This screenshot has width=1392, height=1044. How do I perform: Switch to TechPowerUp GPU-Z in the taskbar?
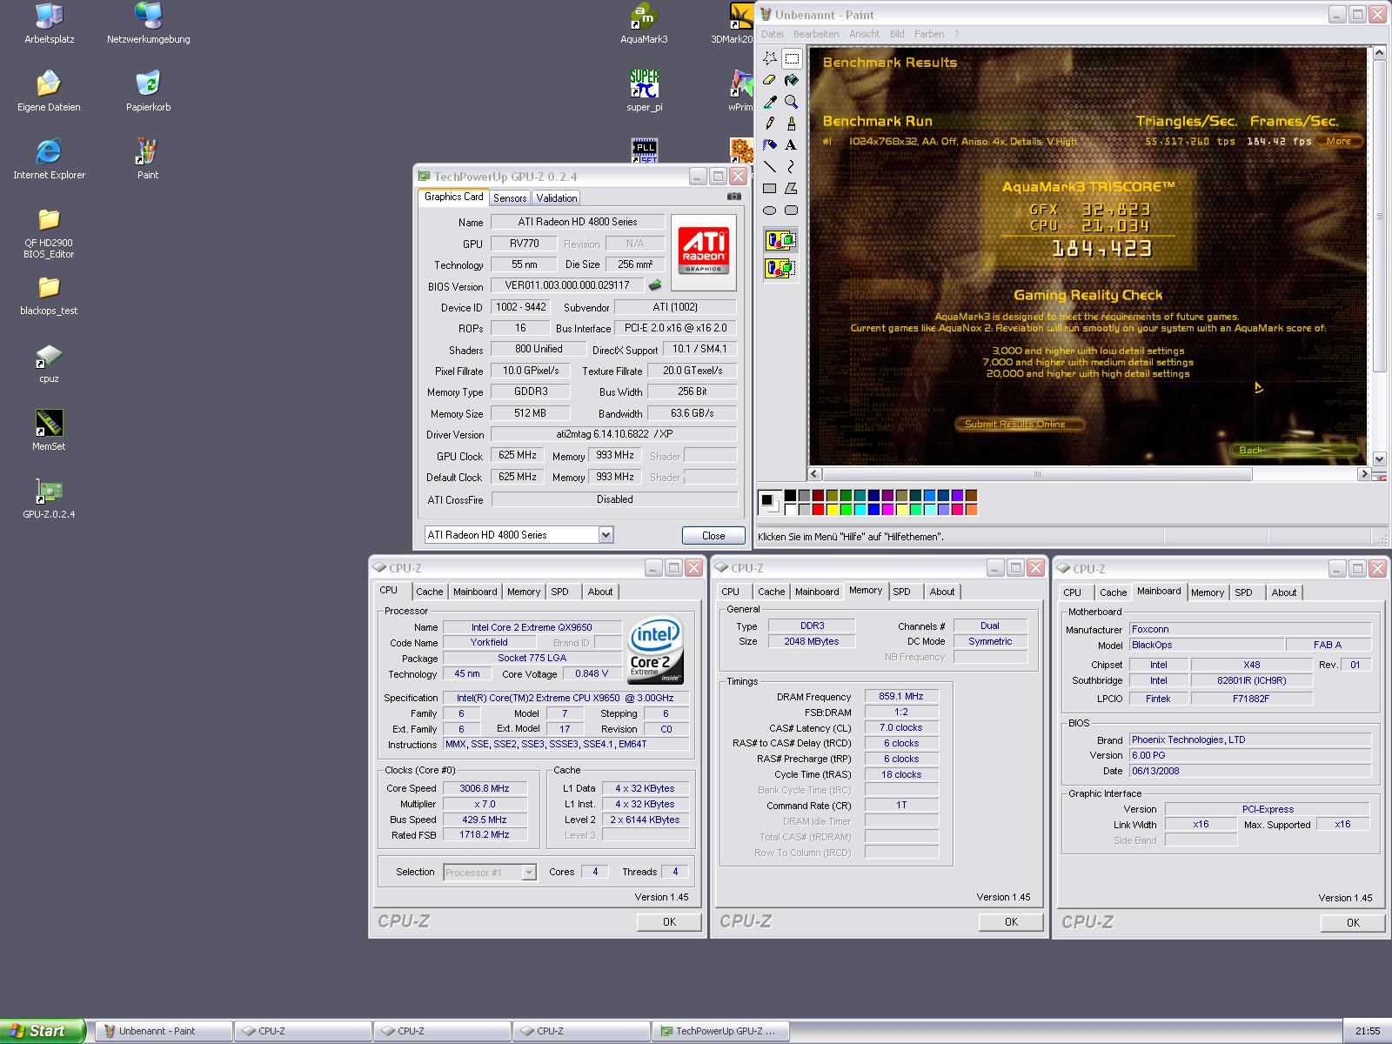pos(720,1031)
